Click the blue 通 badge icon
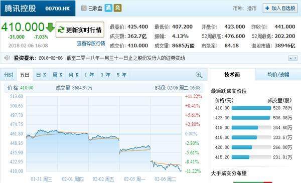Image resolution: width=301 pixels, height=183 pixels. tap(108, 8)
